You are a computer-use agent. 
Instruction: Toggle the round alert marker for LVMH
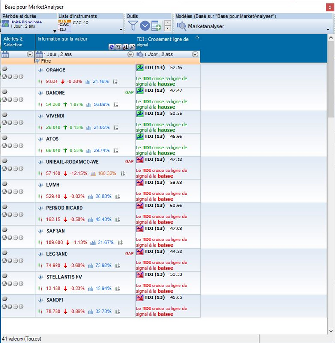point(5,183)
